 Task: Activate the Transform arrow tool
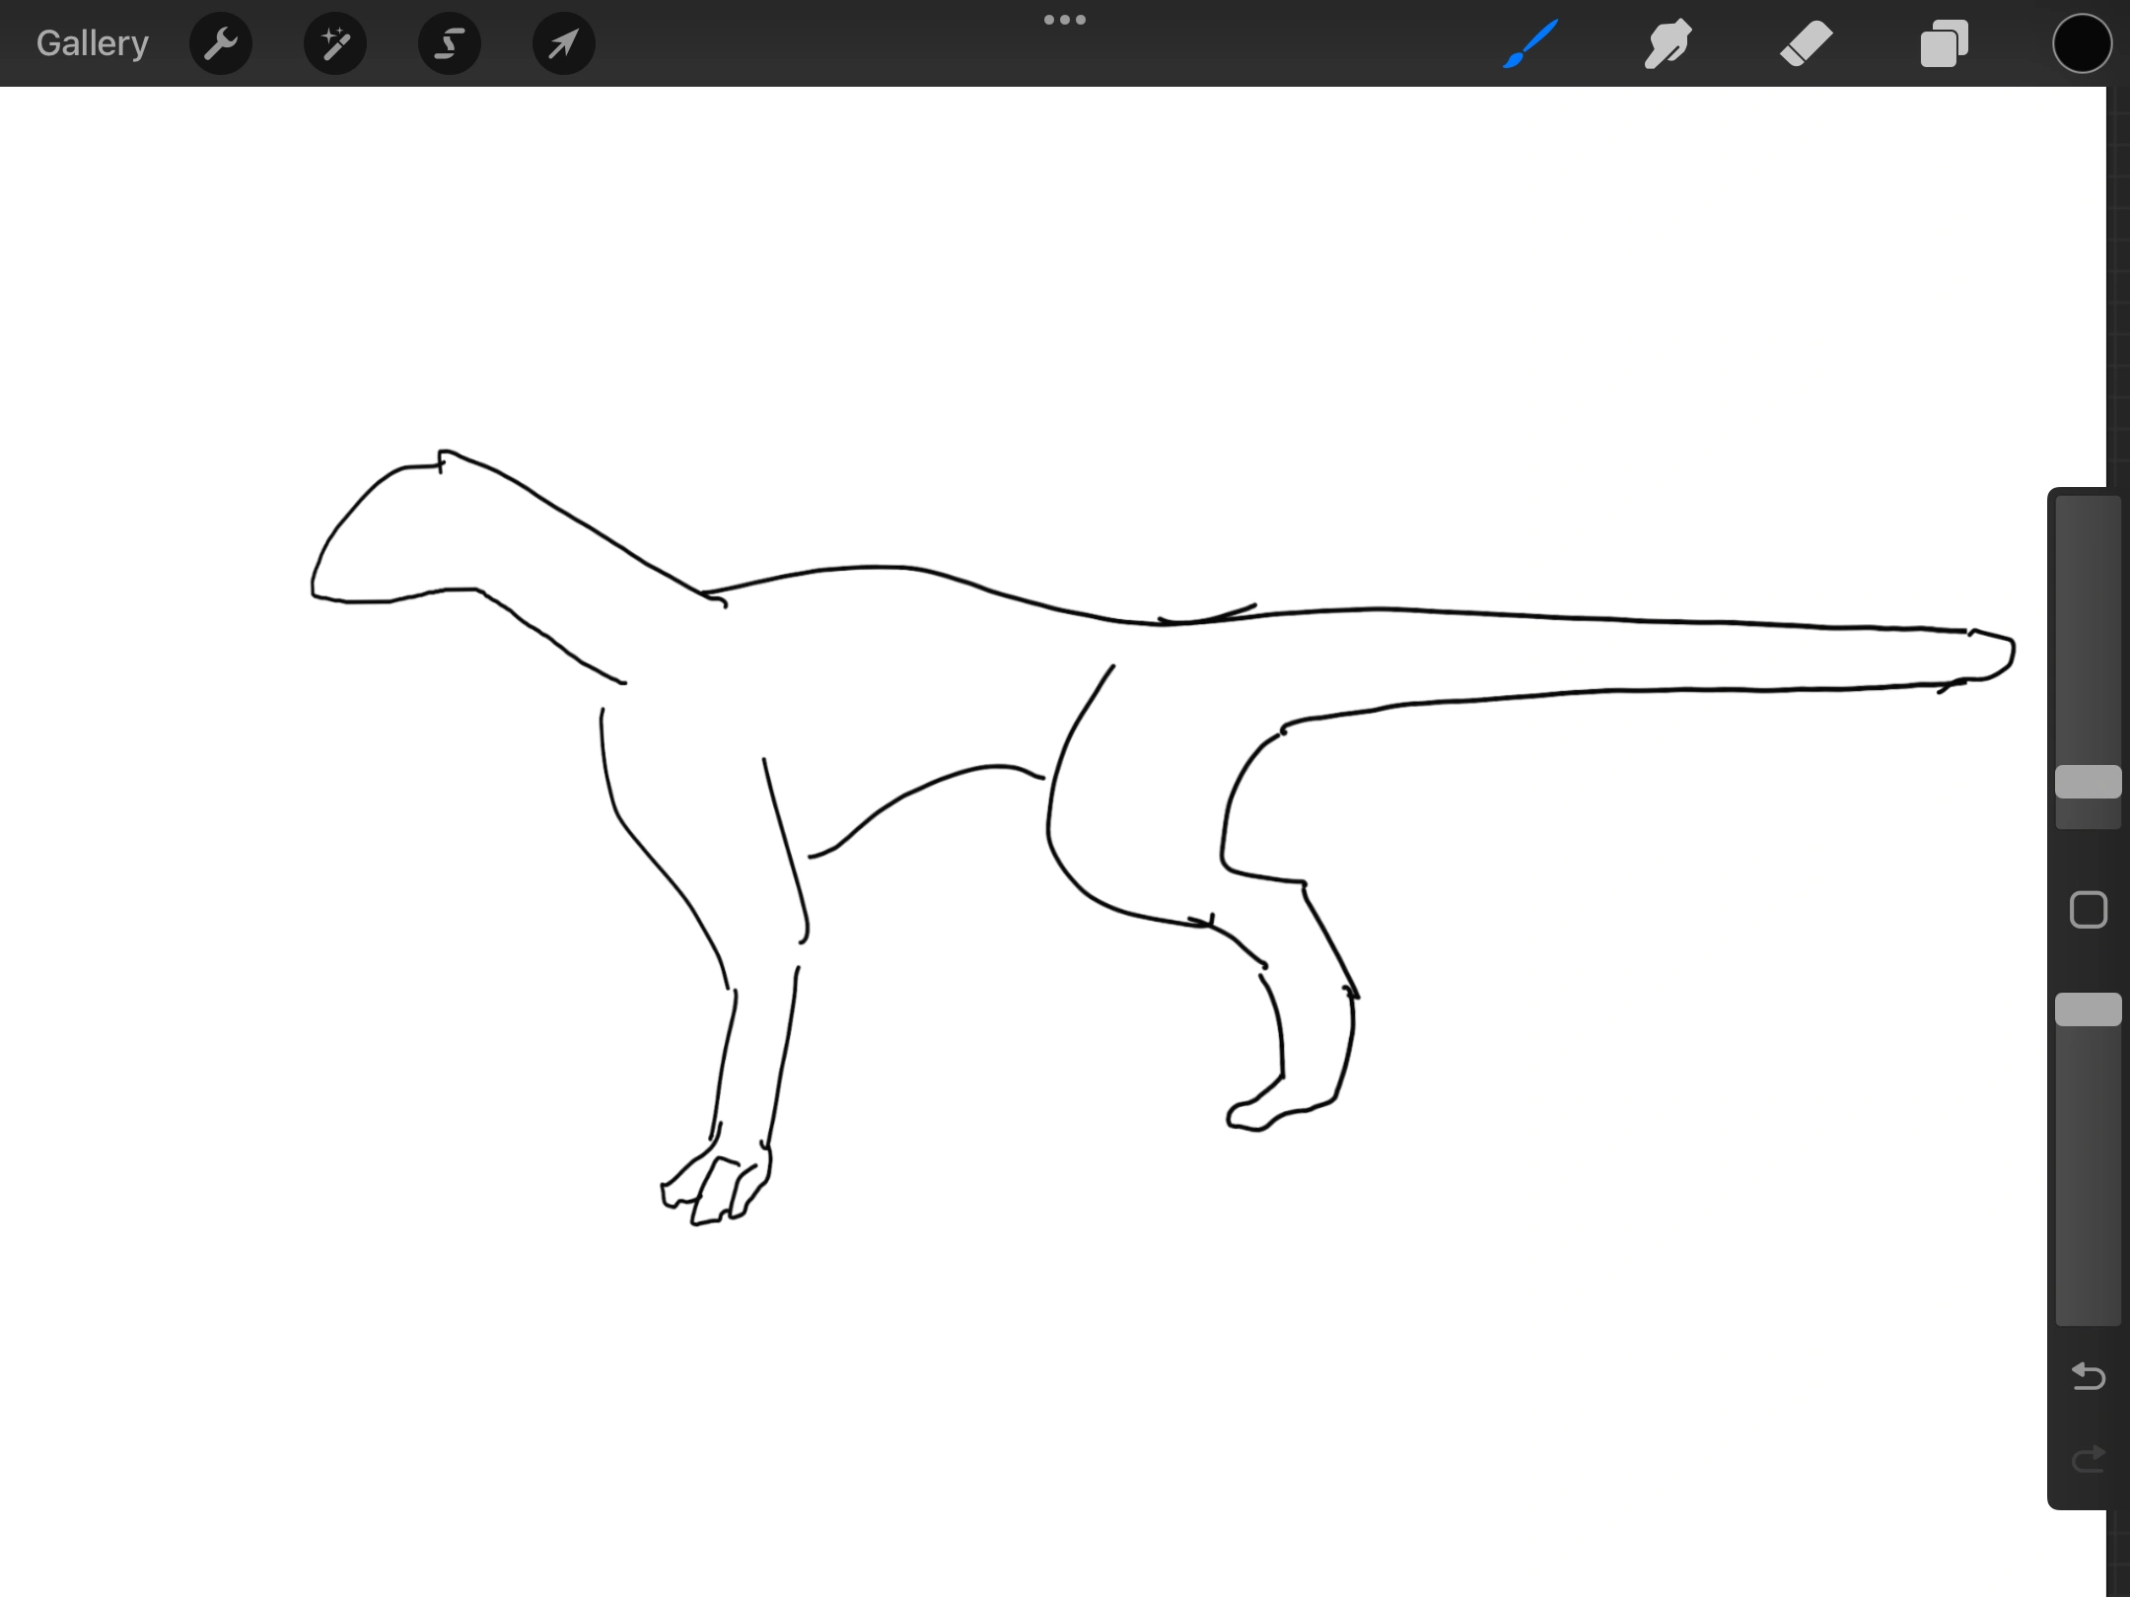click(563, 43)
